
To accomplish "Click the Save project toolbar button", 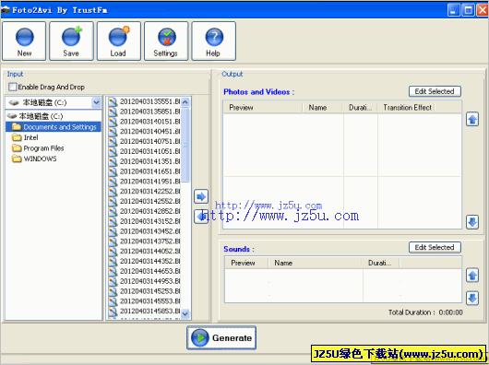I will click(71, 41).
